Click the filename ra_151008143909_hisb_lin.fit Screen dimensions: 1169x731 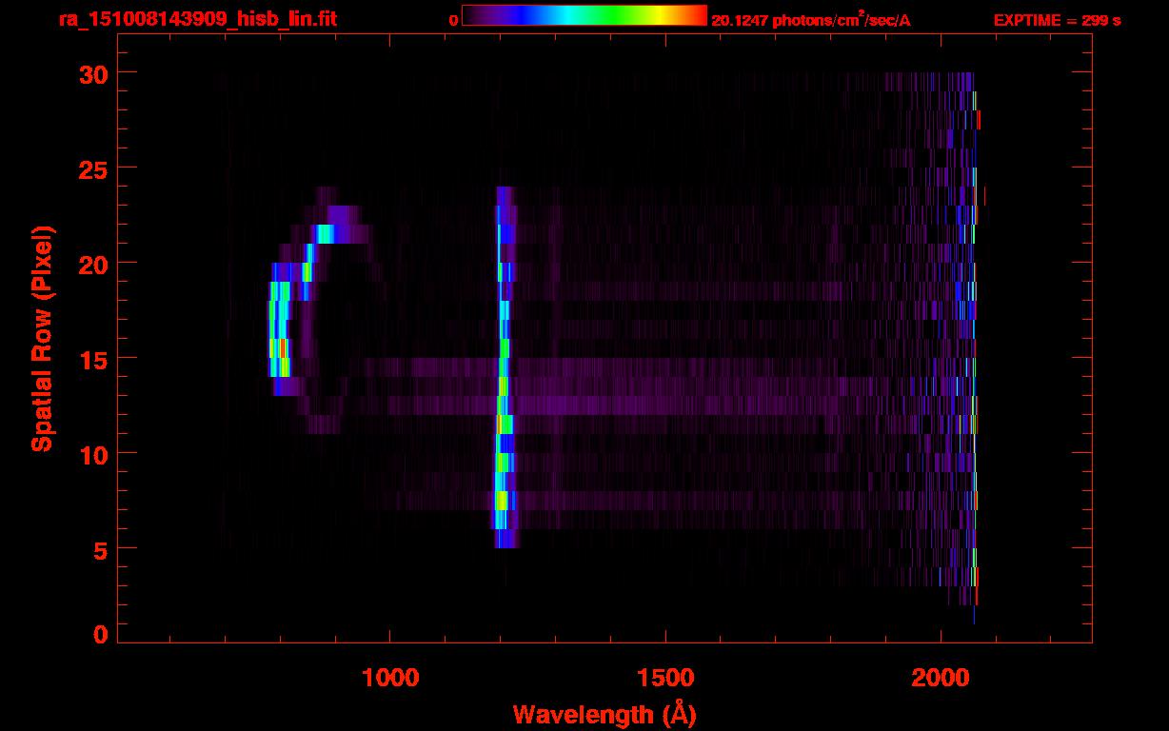[x=197, y=19]
